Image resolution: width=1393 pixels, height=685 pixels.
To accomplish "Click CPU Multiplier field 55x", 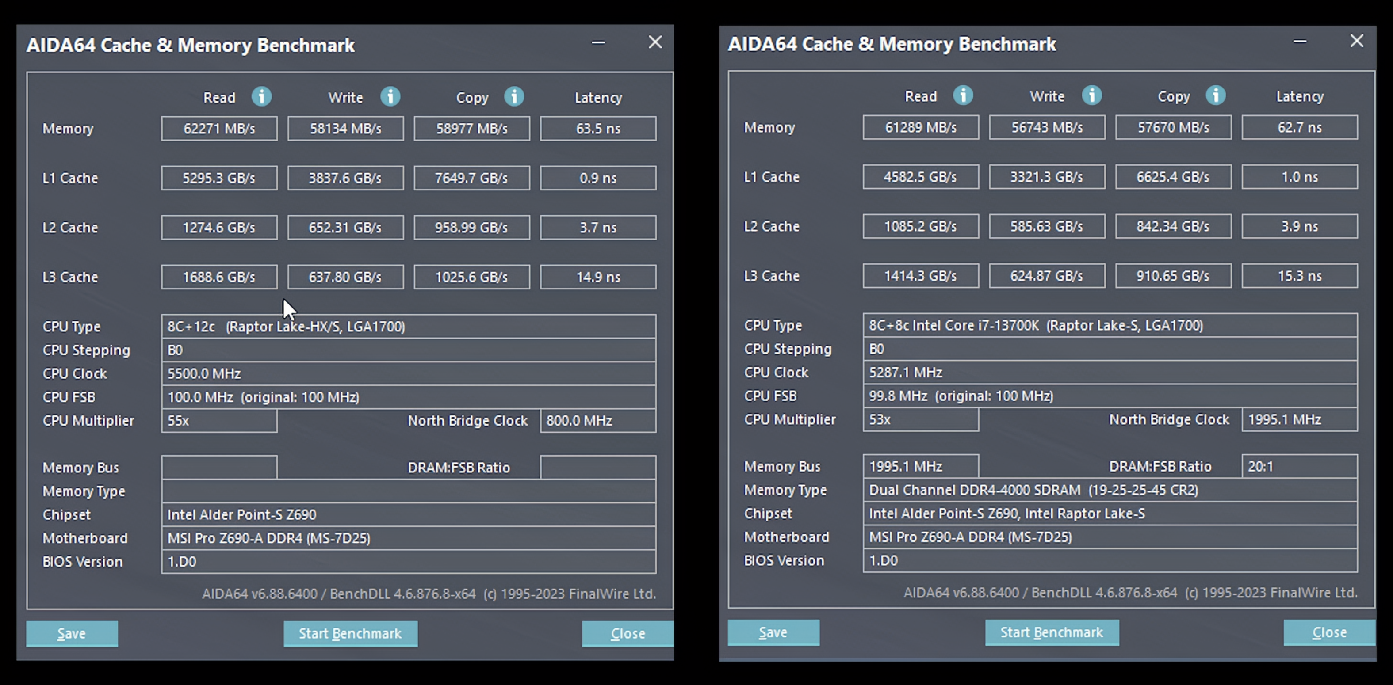I will tap(219, 420).
